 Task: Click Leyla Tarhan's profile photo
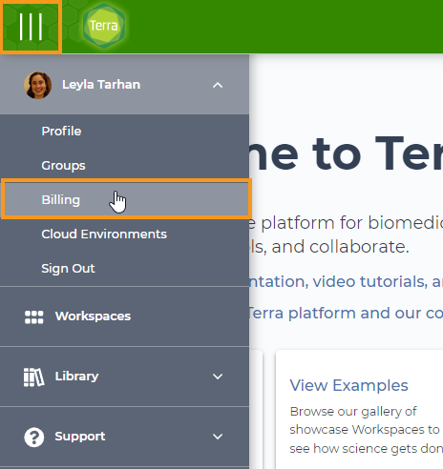pyautogui.click(x=38, y=85)
